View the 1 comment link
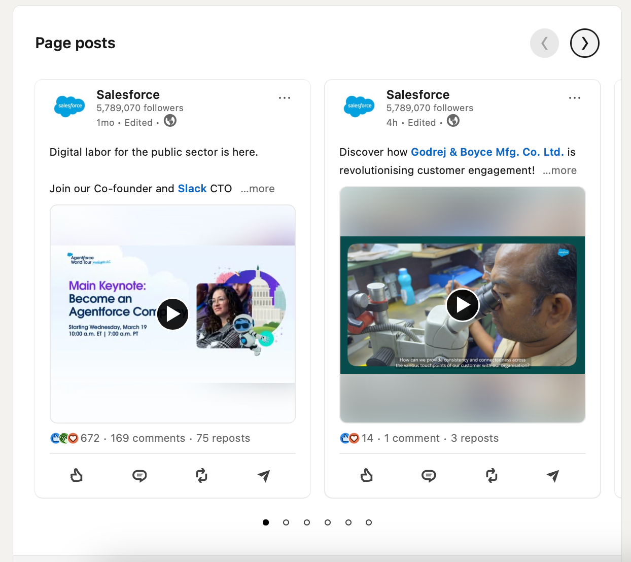Screen dimensions: 631x562 pos(412,438)
